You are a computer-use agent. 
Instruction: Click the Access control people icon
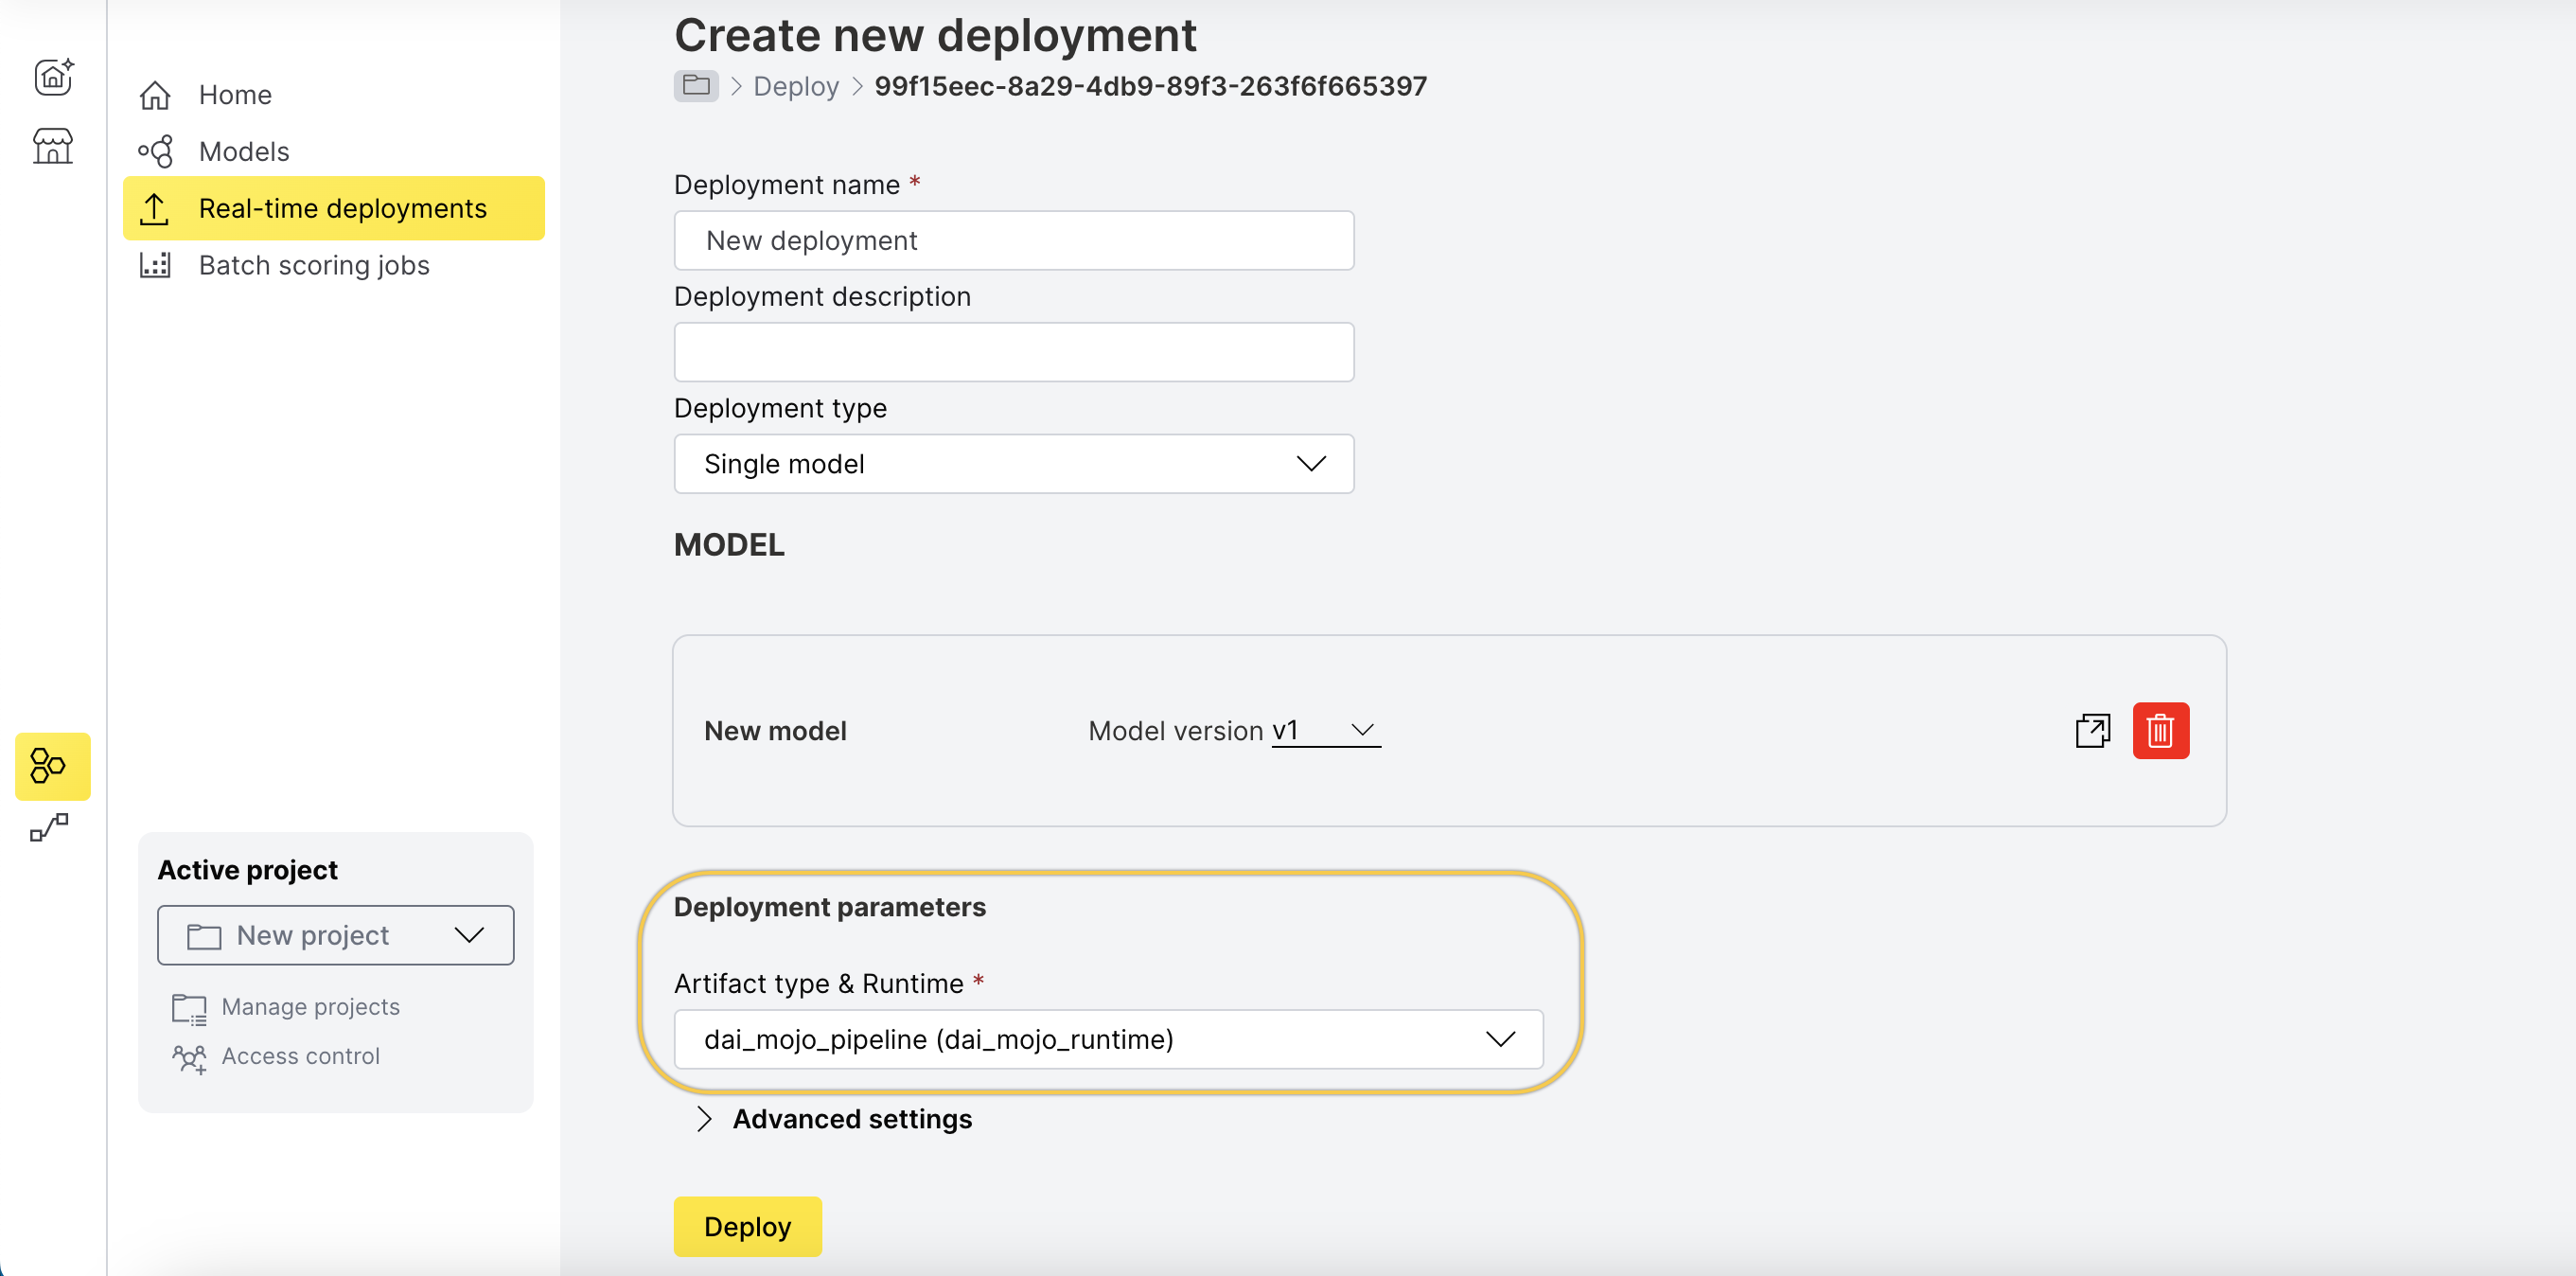(189, 1058)
